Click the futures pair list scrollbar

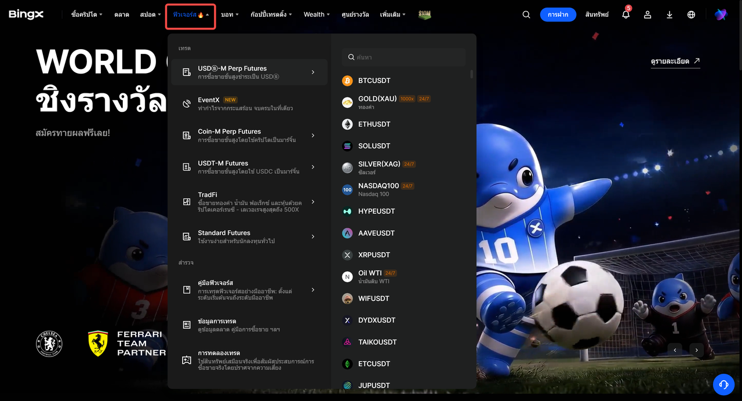click(x=471, y=74)
